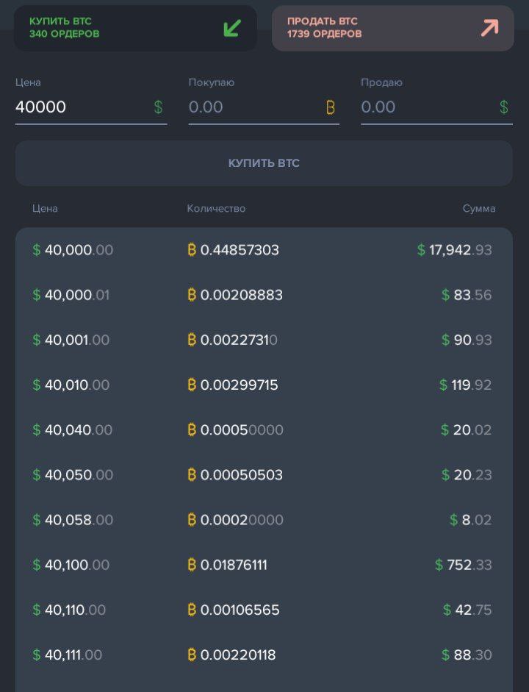529x692 pixels.
Task: Click the sum $88.30
Action: click(467, 655)
